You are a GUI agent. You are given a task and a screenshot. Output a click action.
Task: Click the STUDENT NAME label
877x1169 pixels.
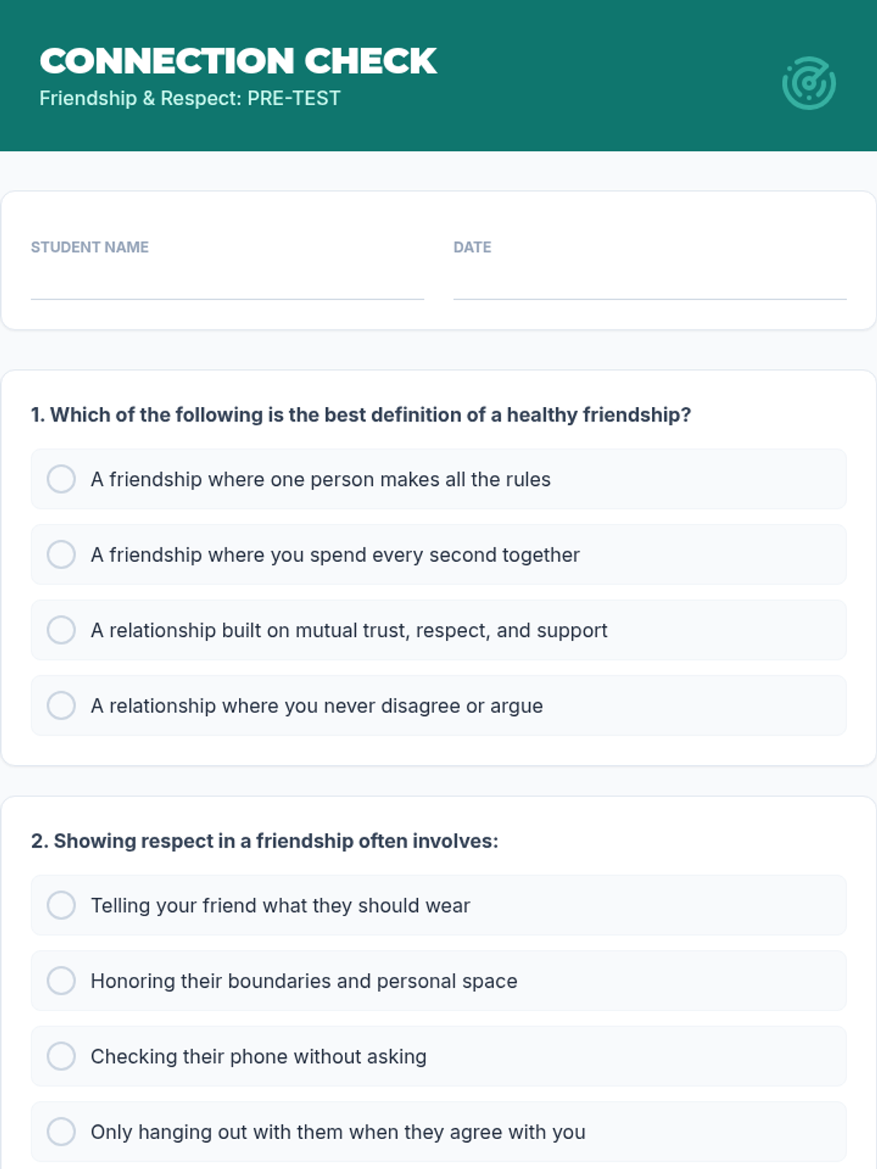(90, 247)
